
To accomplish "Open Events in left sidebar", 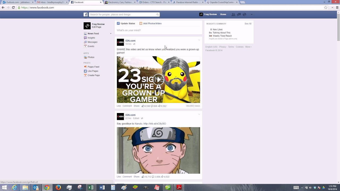I will (x=91, y=46).
